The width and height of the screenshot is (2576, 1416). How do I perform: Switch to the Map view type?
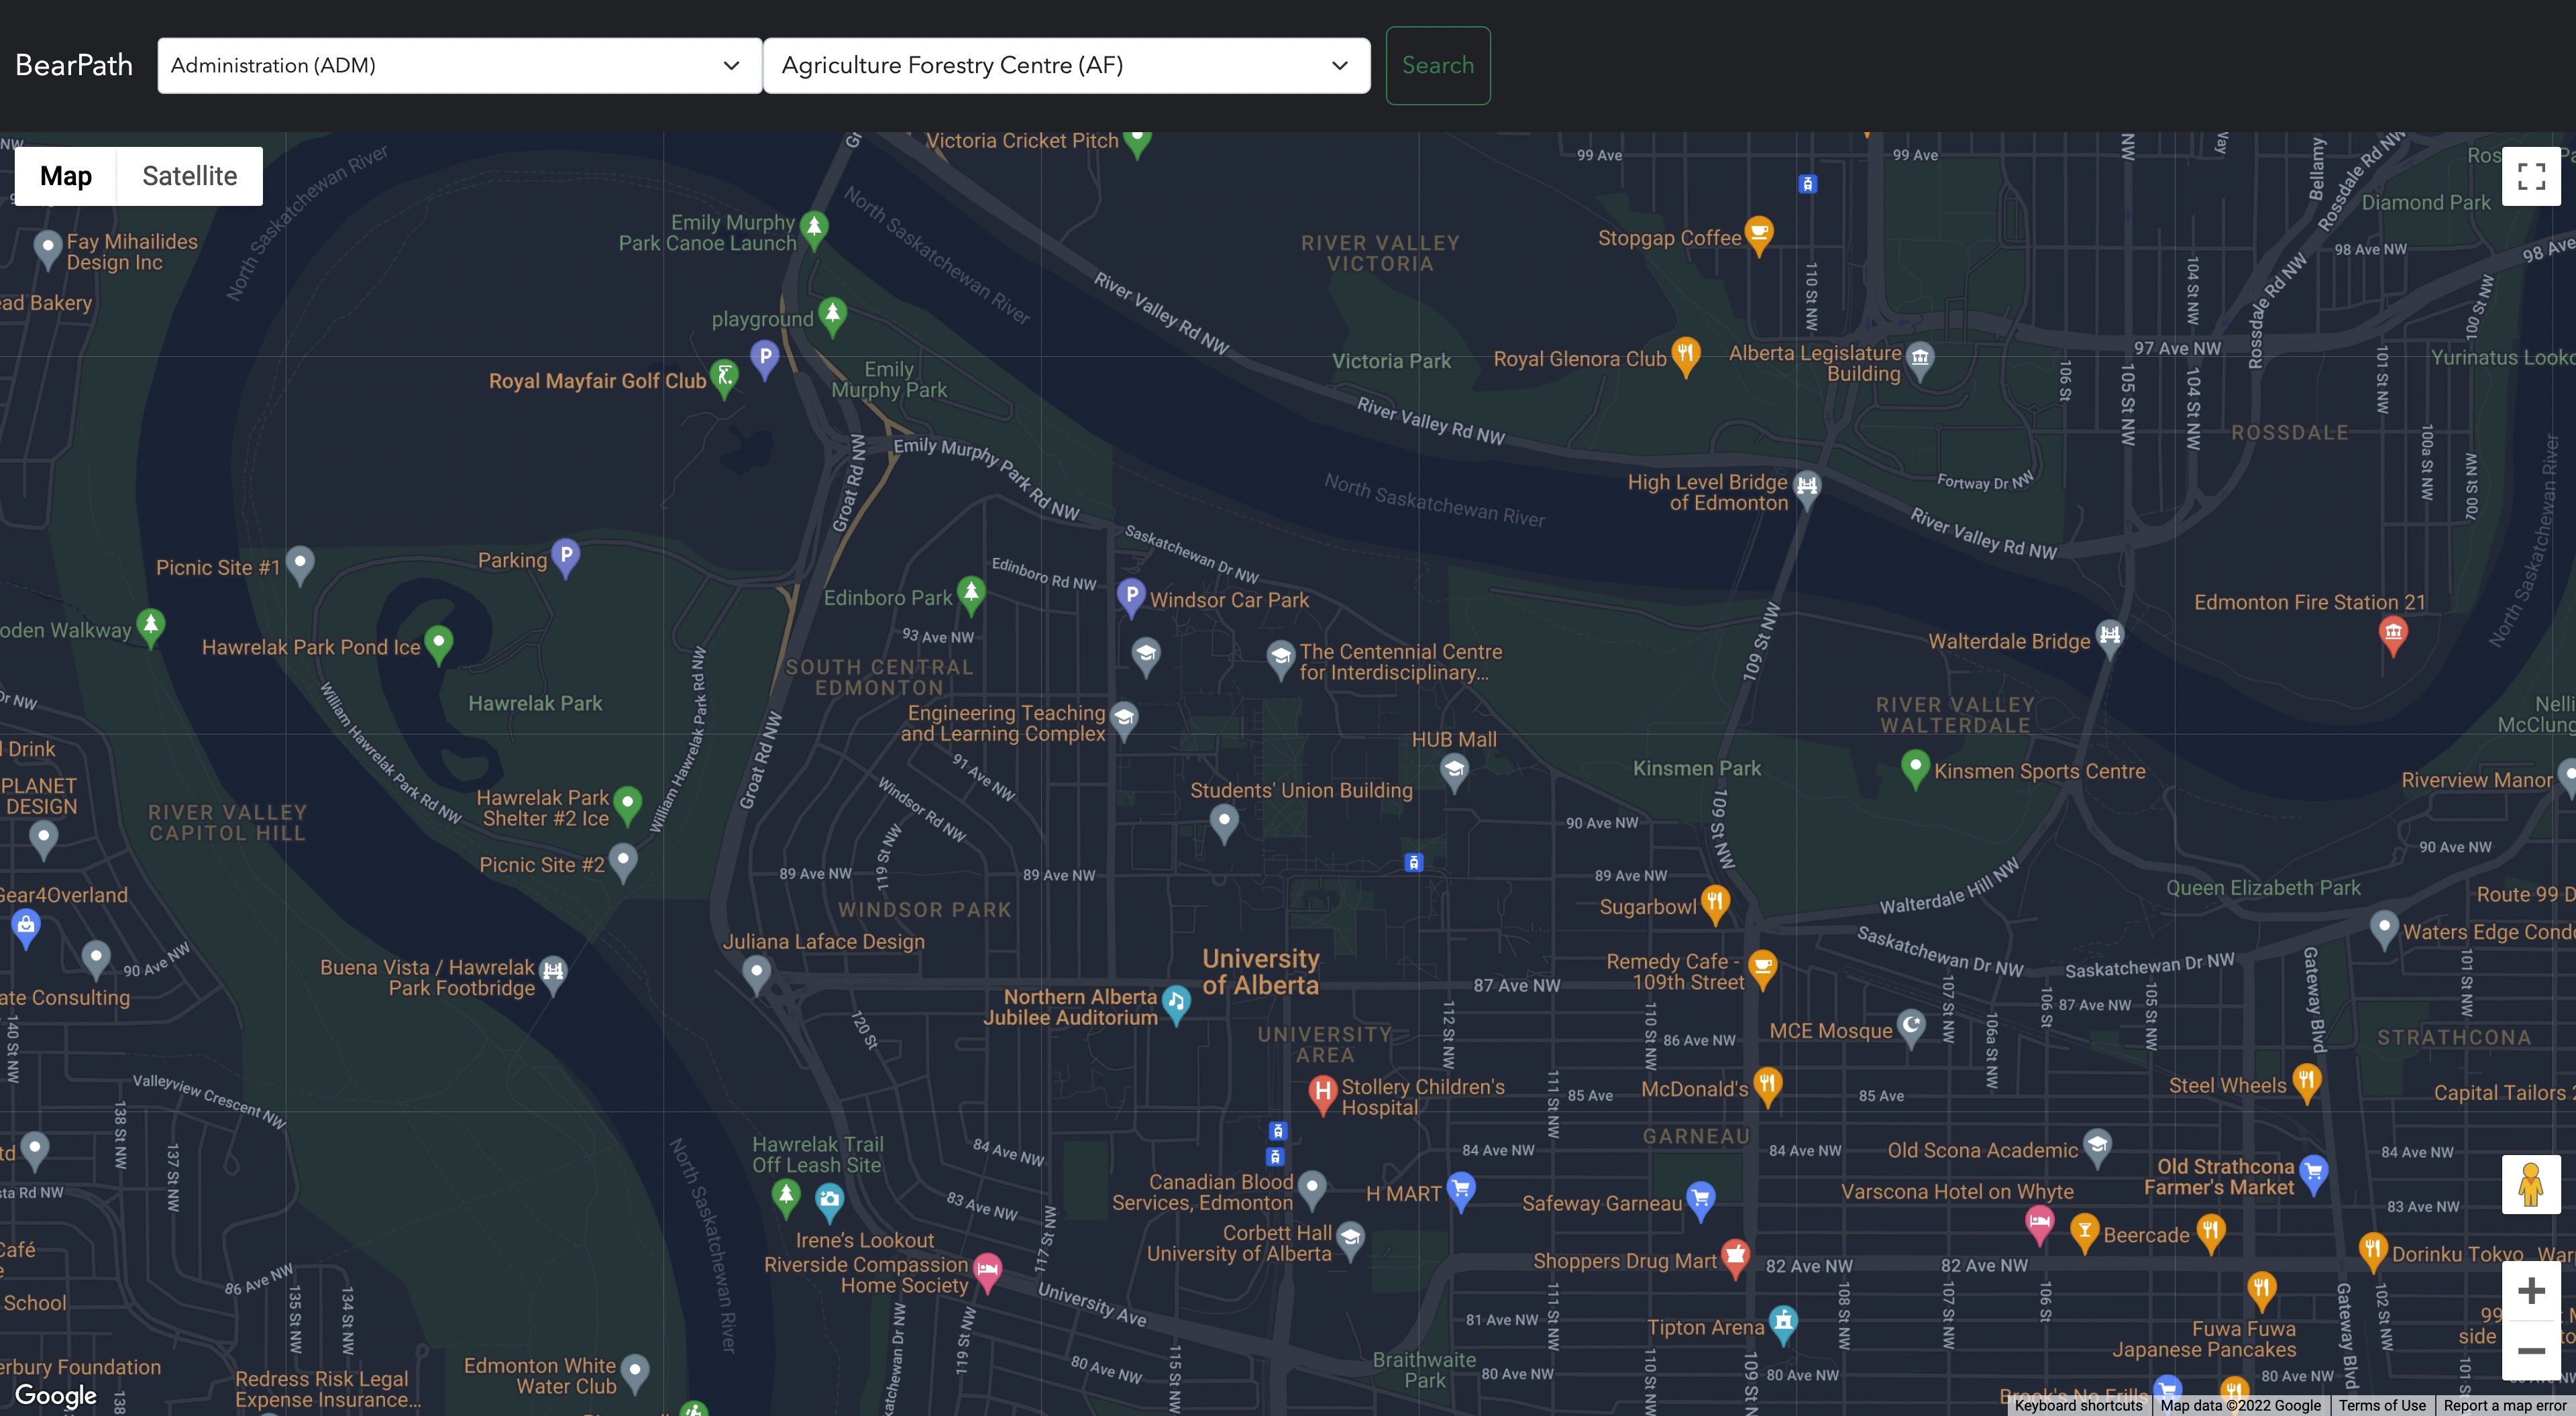(x=66, y=176)
